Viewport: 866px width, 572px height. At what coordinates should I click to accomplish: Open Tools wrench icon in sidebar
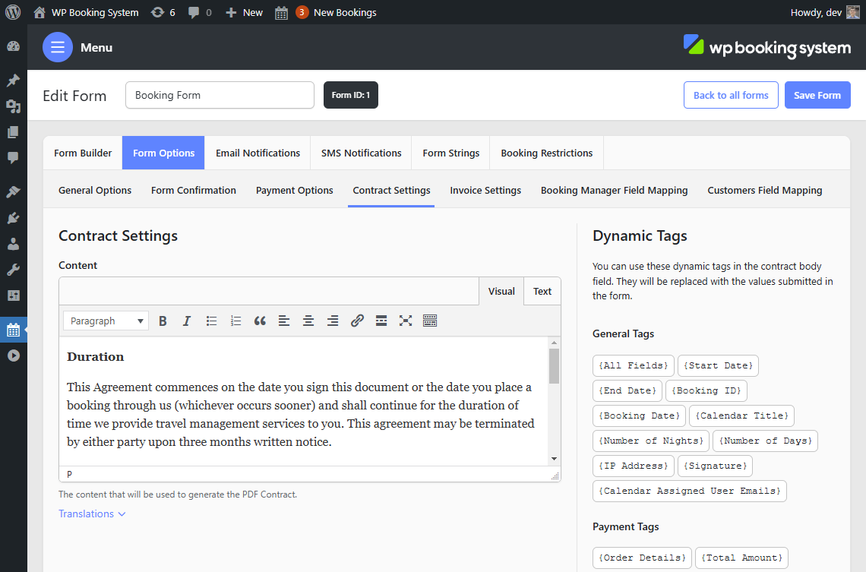click(13, 270)
